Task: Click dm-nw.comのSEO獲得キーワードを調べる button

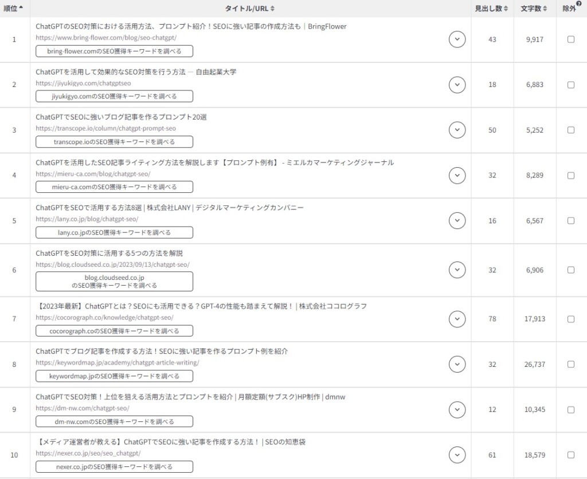Action: pos(114,421)
